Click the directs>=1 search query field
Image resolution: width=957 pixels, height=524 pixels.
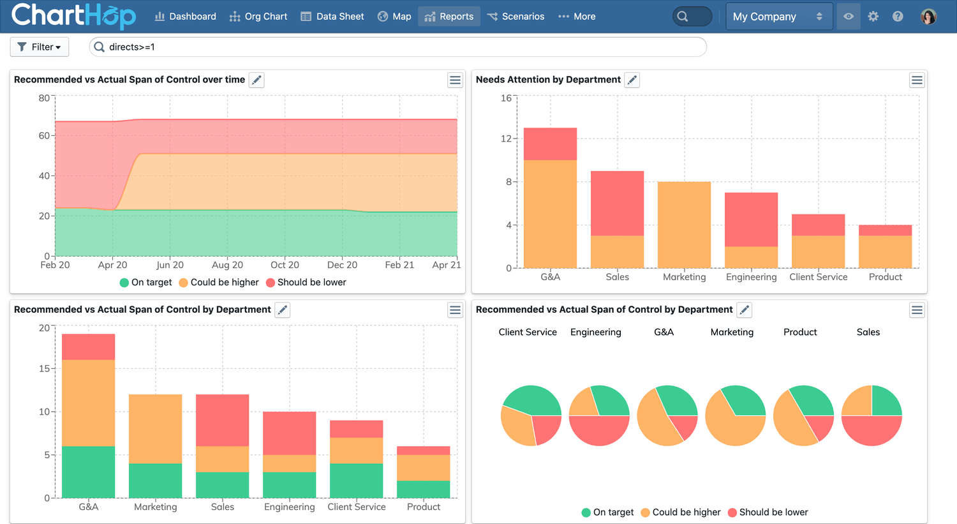[402, 47]
